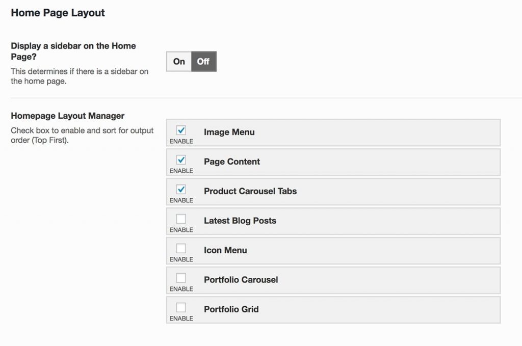Uncheck Enable for Page Content
522x346 pixels.
181,159
